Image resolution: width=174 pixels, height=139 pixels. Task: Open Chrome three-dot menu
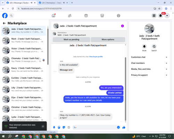[x=171, y=9]
